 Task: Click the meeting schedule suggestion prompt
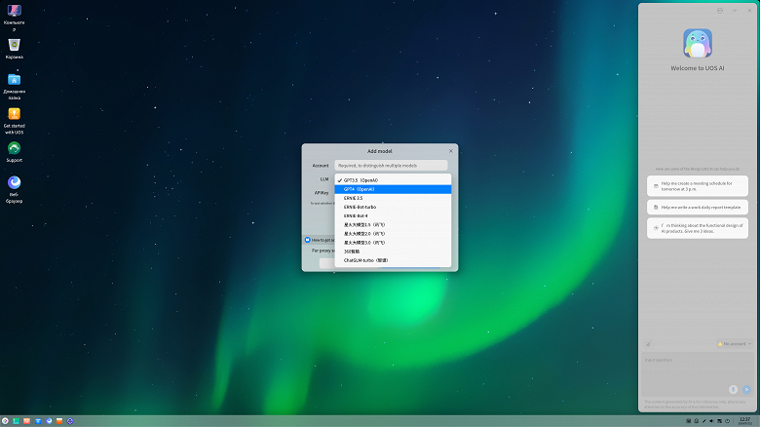tap(698, 185)
